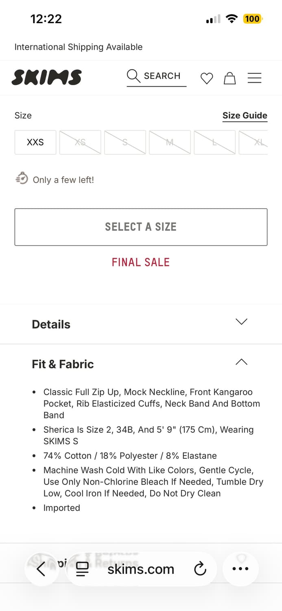Image resolution: width=282 pixels, height=611 pixels.
Task: Go back with browser back arrow
Action: (41, 569)
